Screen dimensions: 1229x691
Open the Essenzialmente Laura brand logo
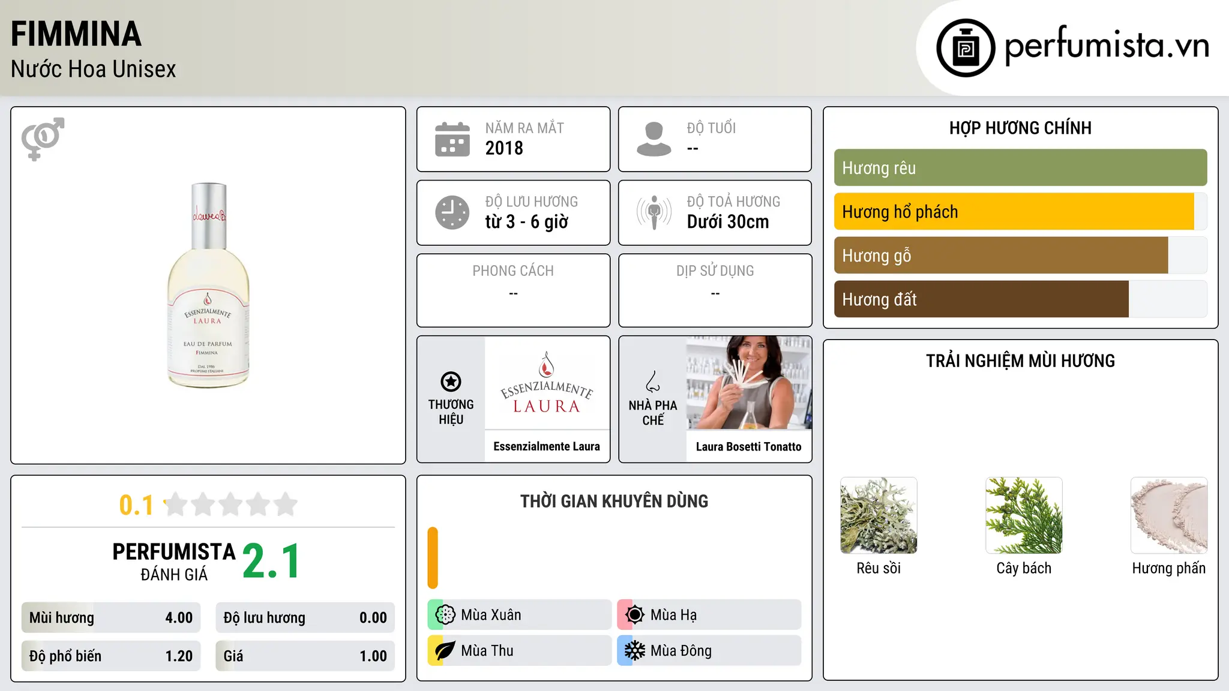pyautogui.click(x=547, y=383)
